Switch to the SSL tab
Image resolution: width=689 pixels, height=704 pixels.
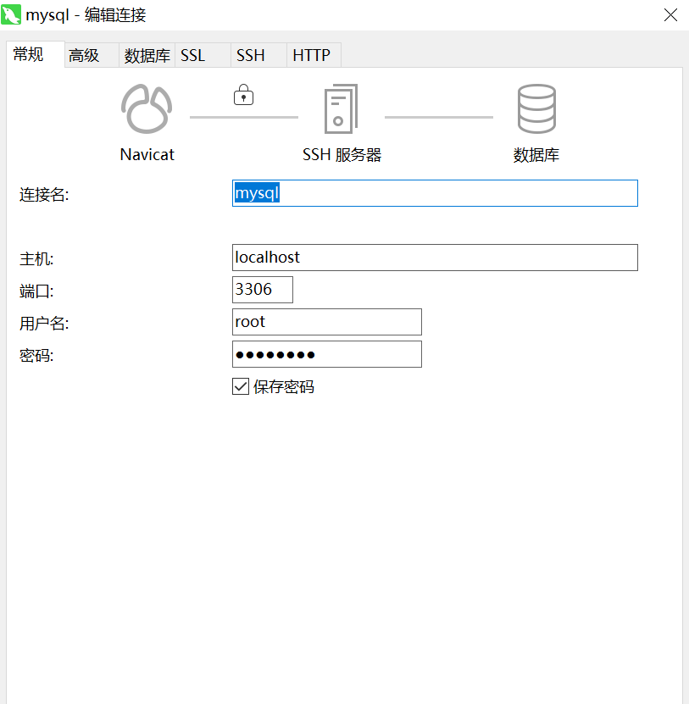[x=203, y=55]
